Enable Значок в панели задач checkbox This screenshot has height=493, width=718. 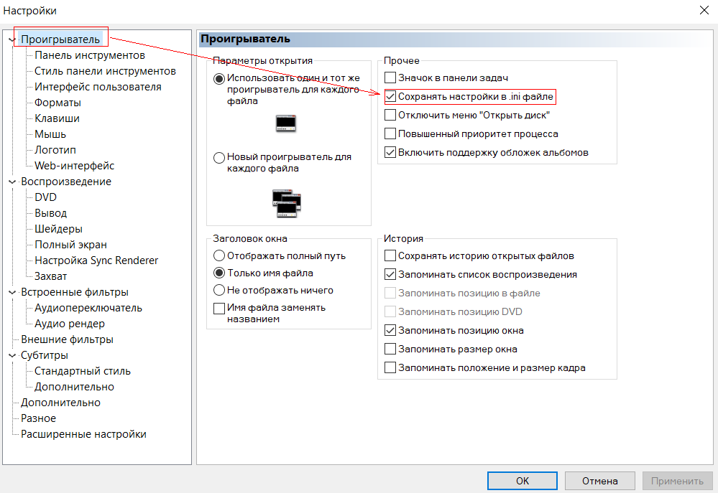pyautogui.click(x=390, y=78)
